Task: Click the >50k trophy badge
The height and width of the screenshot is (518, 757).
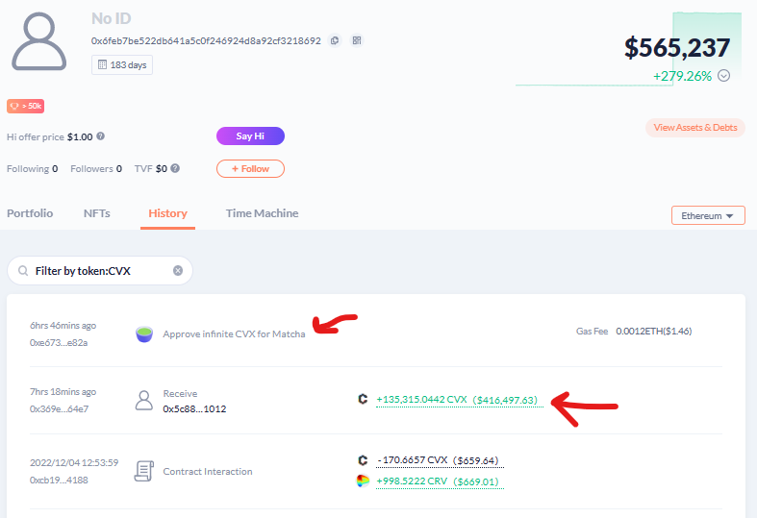Action: click(26, 106)
